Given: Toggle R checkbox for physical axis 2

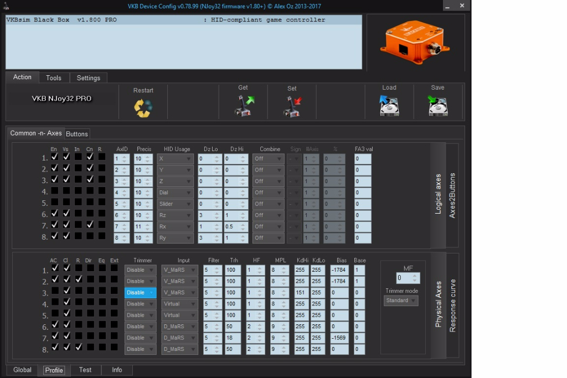Looking at the screenshot, I should click(79, 279).
